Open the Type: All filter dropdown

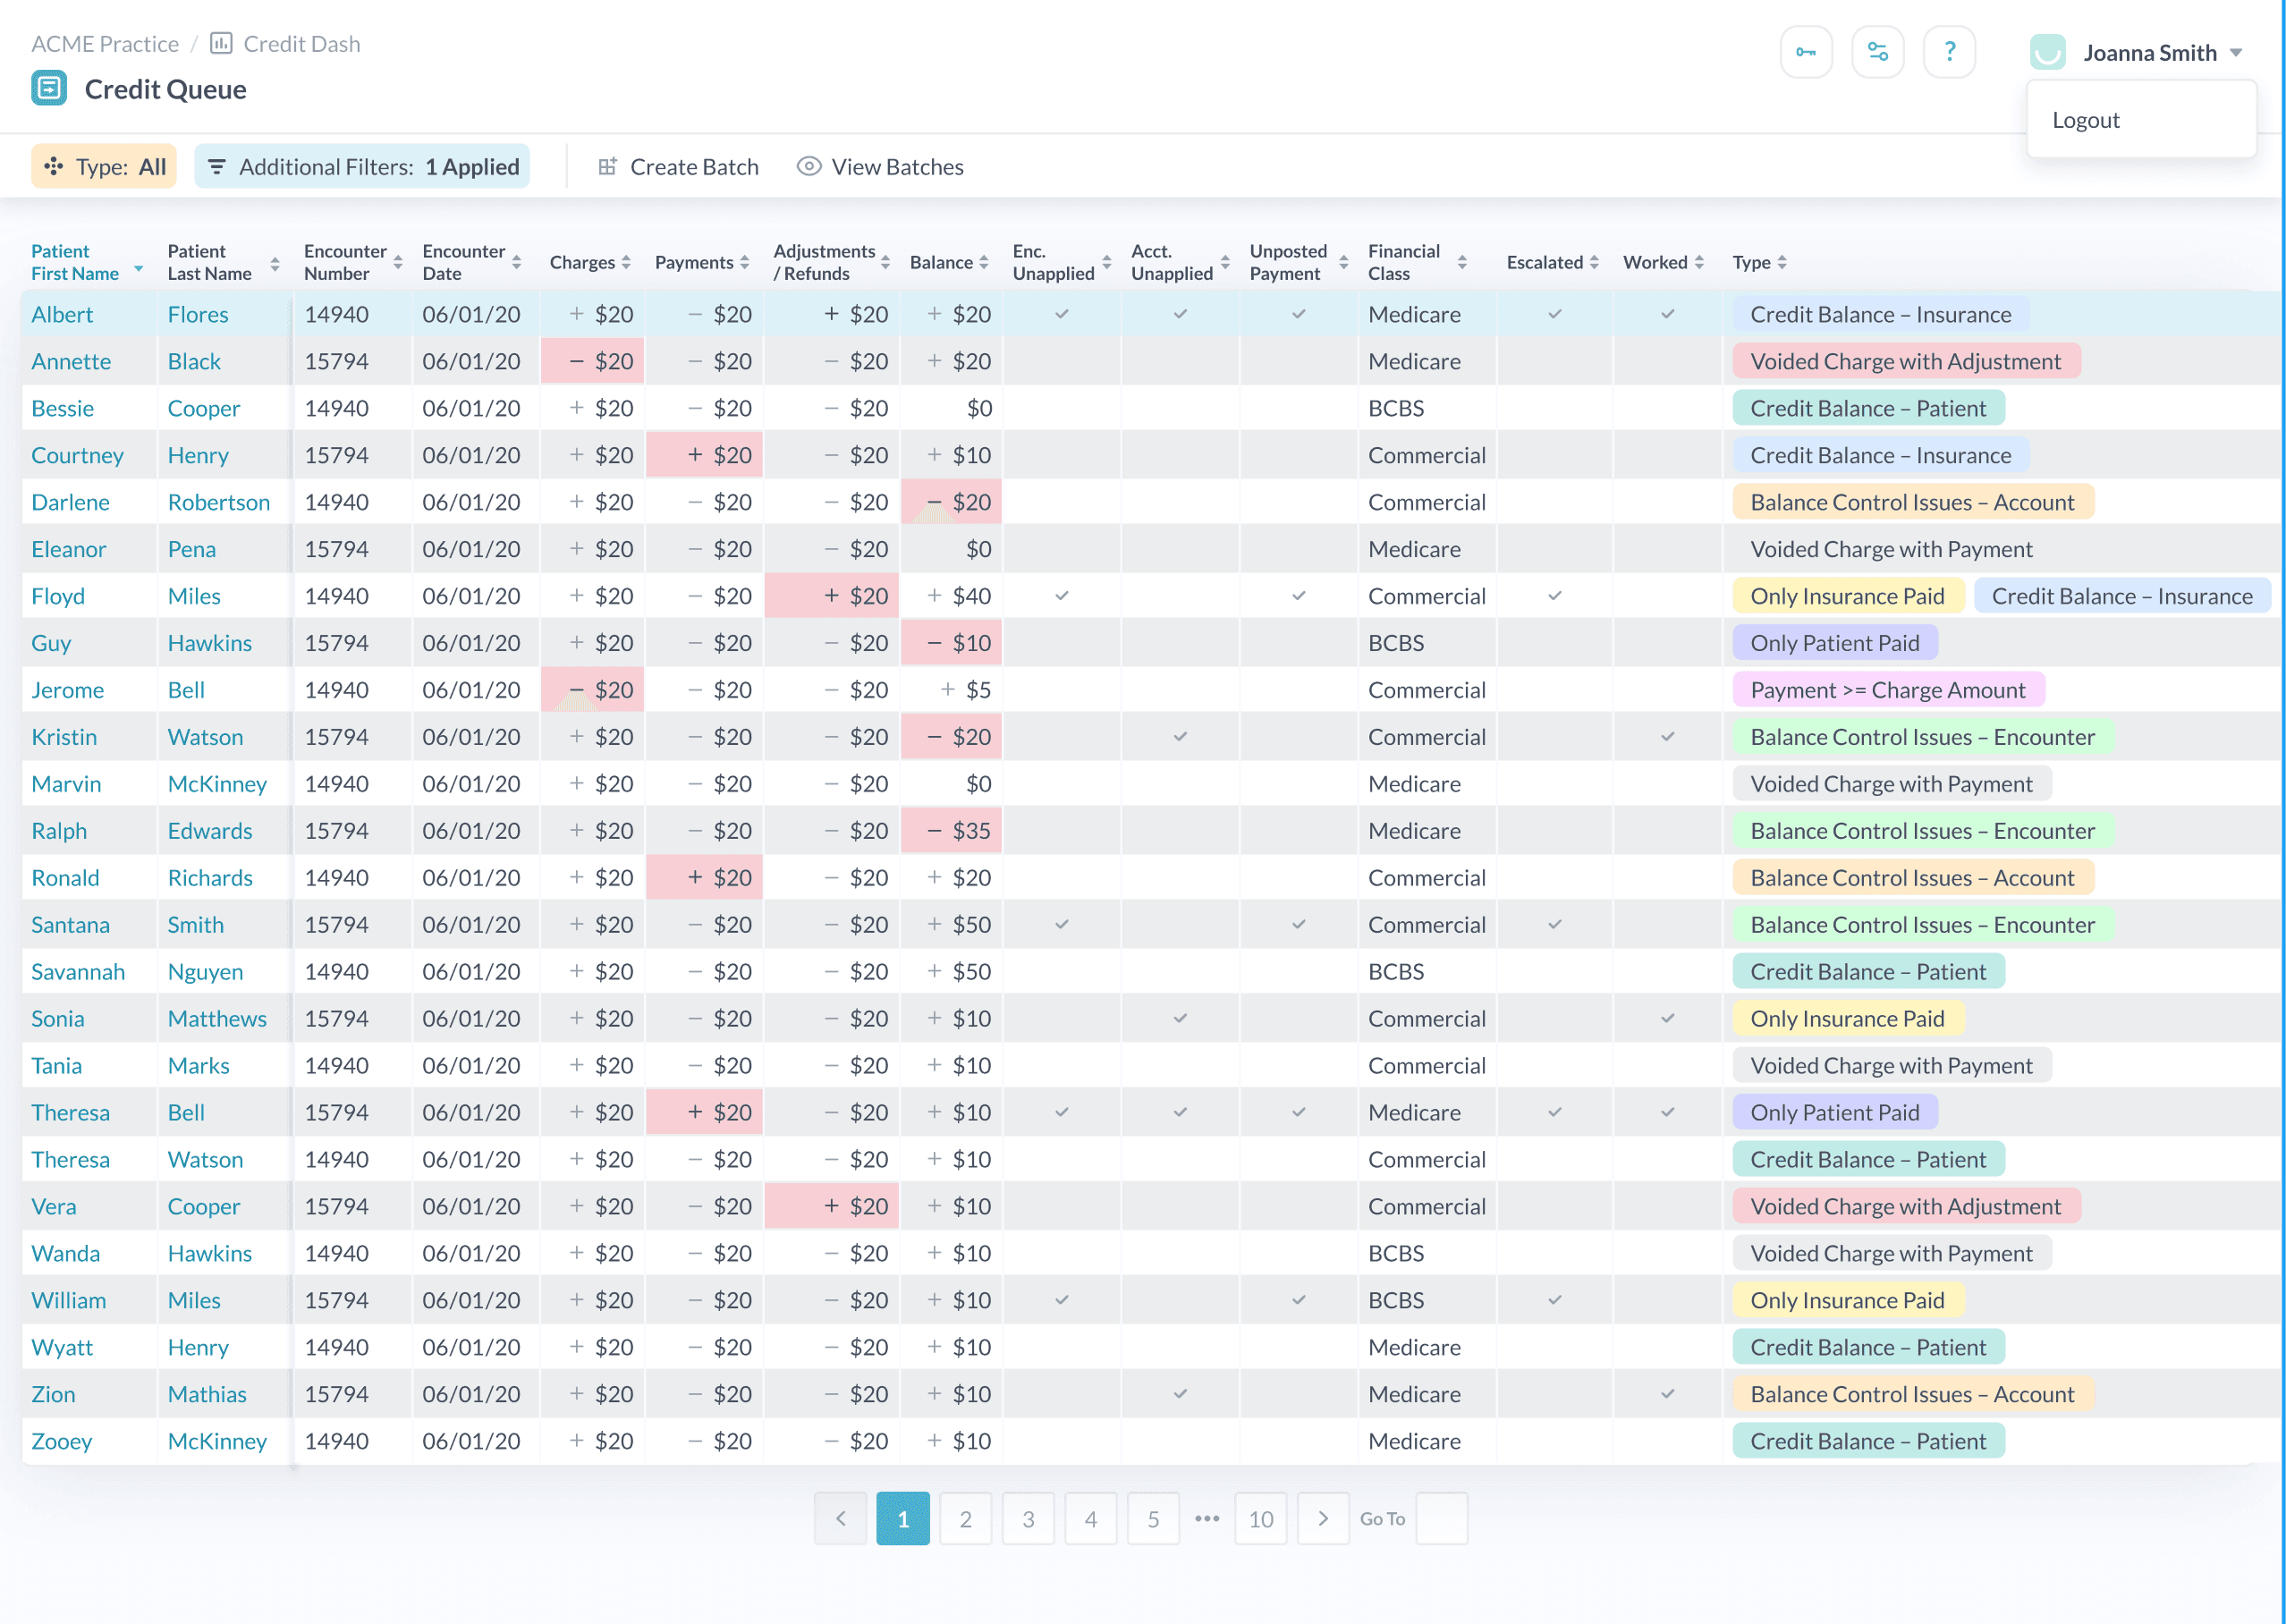[104, 166]
